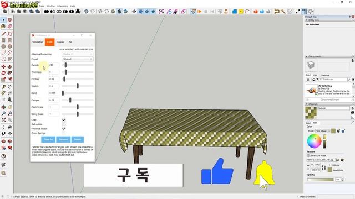The image size is (355, 199).
Task: Click the material name field
Action: pyautogui.click(x=333, y=108)
